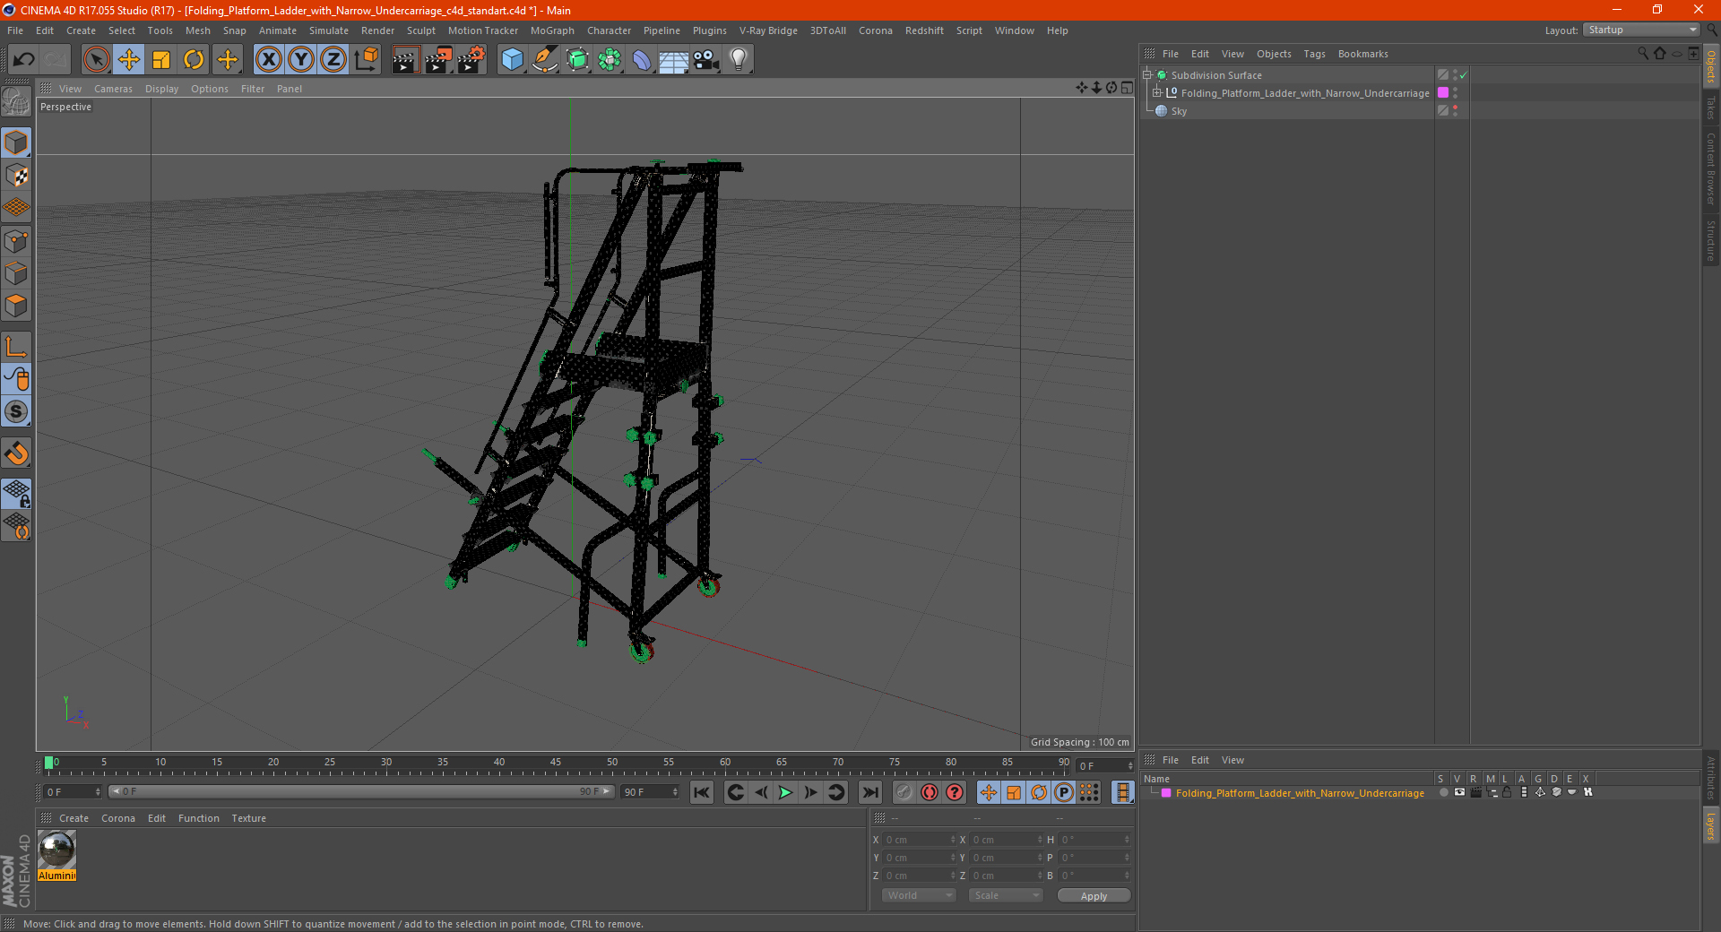Open the material manager Texture menu

[x=249, y=818]
